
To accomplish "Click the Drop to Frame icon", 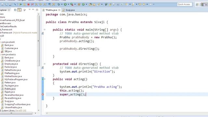I will [49, 4].
